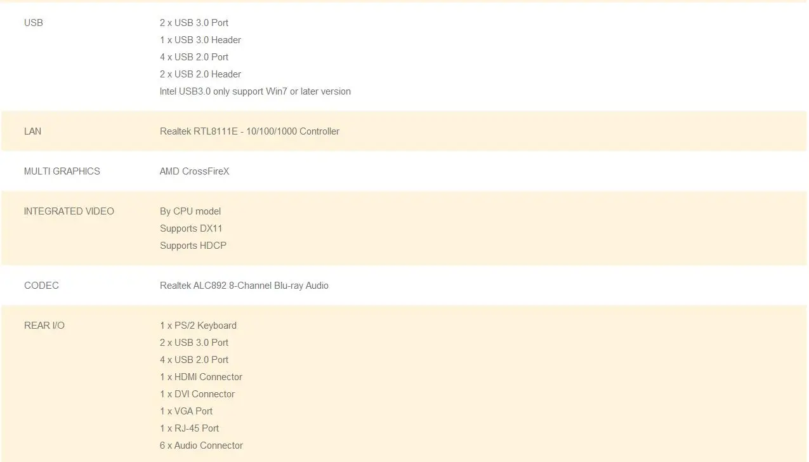The height and width of the screenshot is (462, 809).
Task: Click the Intel USB3.0 Win7 support note
Action: (x=255, y=91)
